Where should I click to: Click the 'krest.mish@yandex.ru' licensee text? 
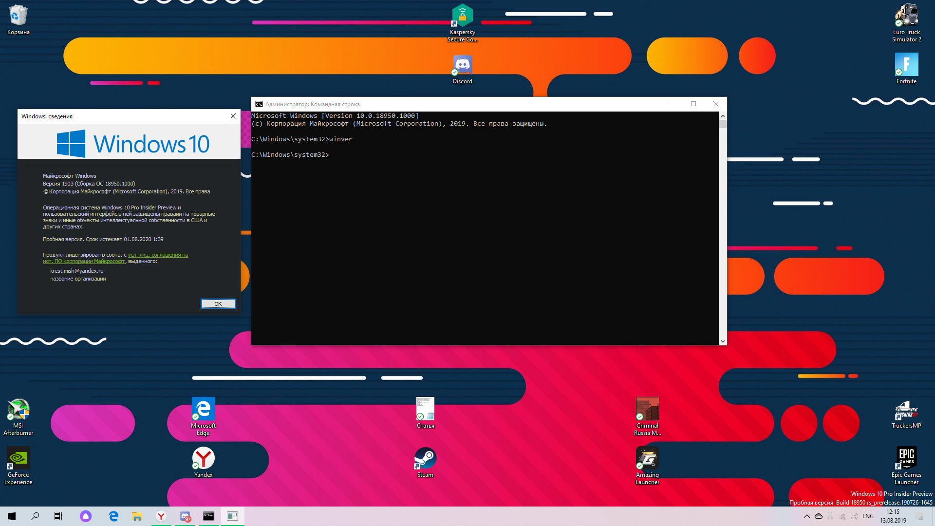pos(77,271)
